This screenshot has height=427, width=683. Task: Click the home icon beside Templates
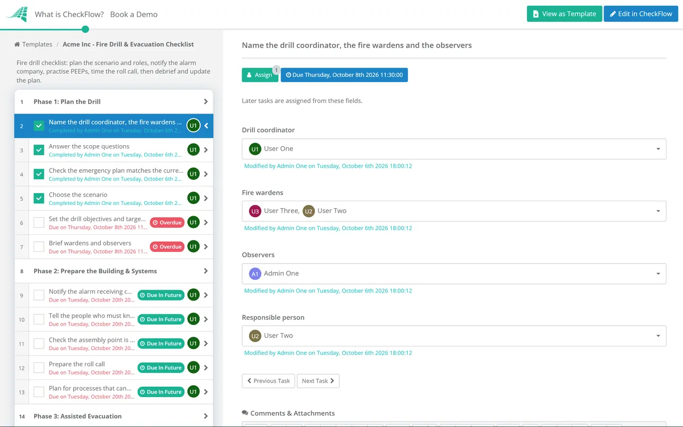[17, 44]
